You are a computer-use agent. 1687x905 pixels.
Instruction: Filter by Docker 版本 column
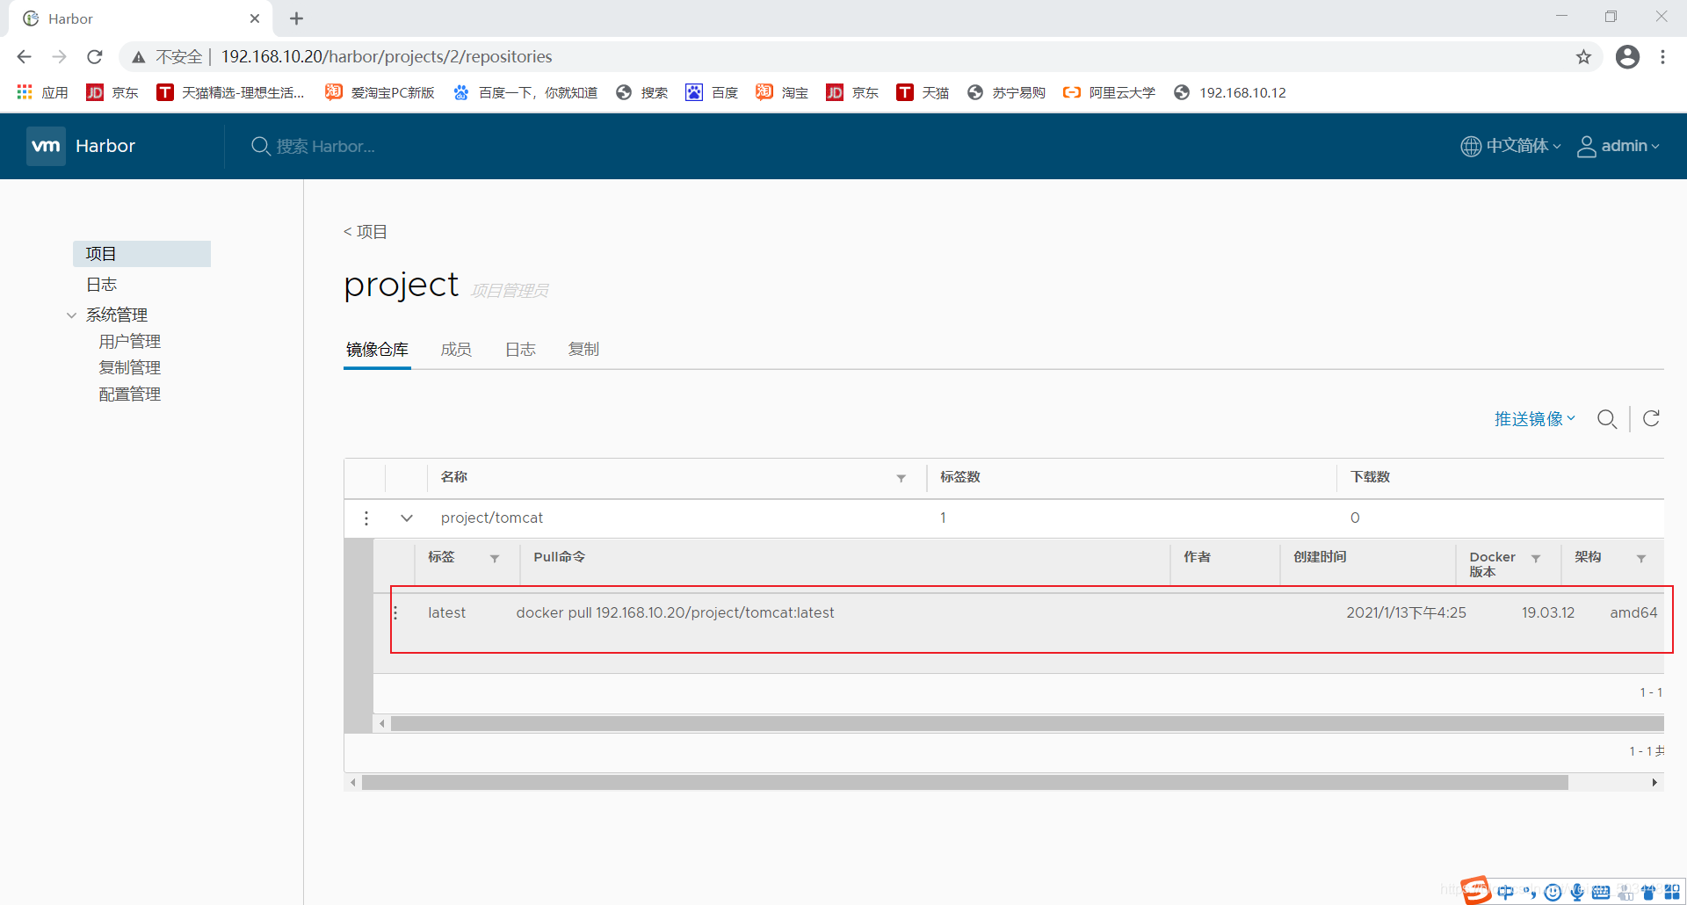click(x=1536, y=558)
